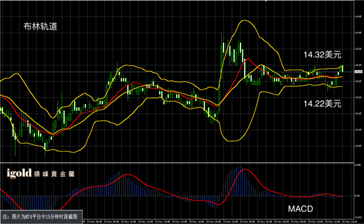The height and width of the screenshot is (224, 364).
Task: Click the horizontal current-price line
Action: point(177,72)
